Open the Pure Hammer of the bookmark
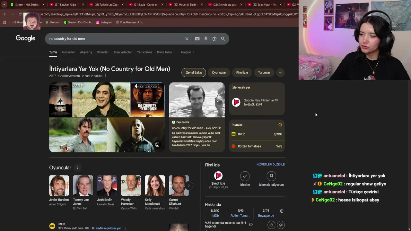Screen dimensions: 411x231 130,22
